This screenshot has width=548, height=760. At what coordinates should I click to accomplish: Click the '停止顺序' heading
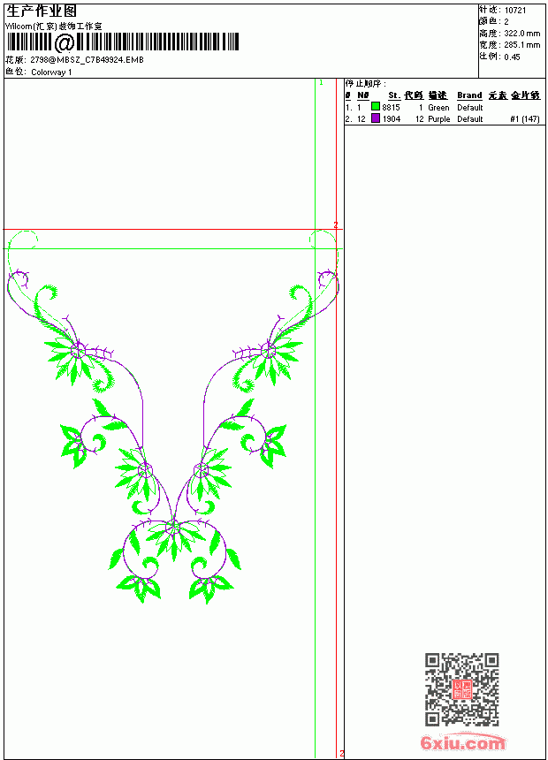point(365,84)
